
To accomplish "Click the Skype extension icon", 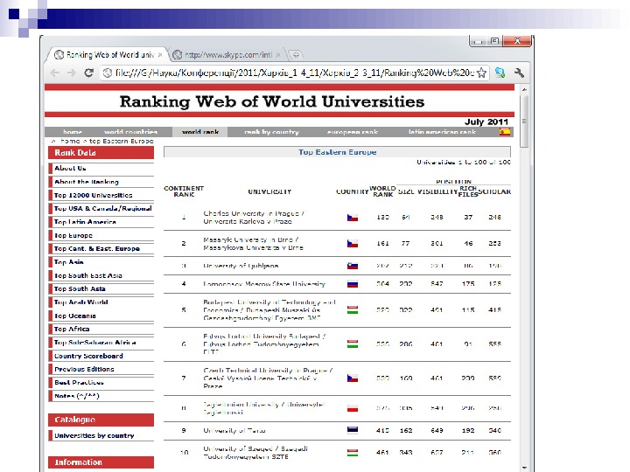I will pos(500,73).
